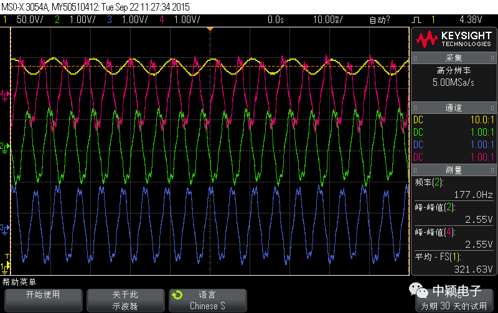The width and height of the screenshot is (498, 313).
Task: Click the 峰-峰值(4) measurement 2.55V
Action: pyautogui.click(x=454, y=238)
